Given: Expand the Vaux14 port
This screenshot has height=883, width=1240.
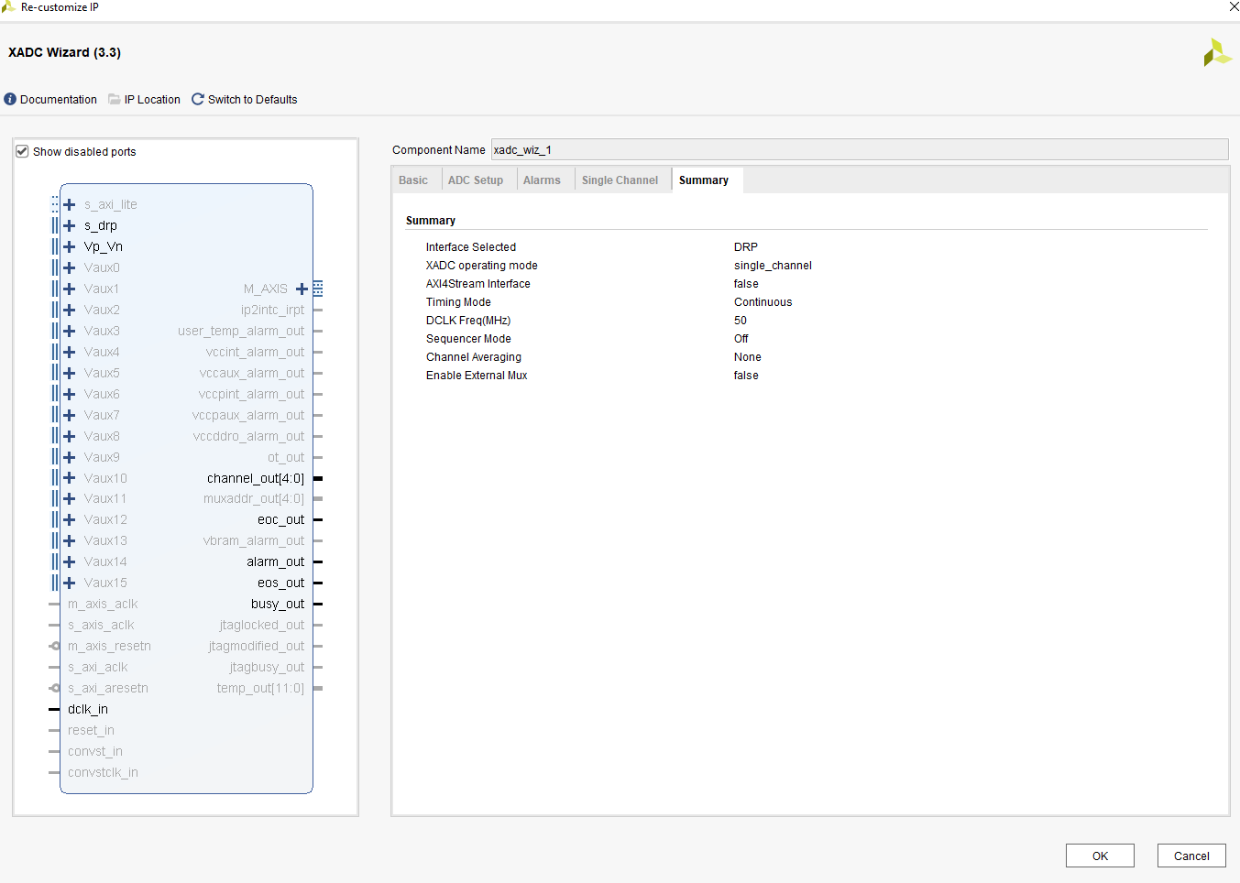Looking at the screenshot, I should pos(70,561).
